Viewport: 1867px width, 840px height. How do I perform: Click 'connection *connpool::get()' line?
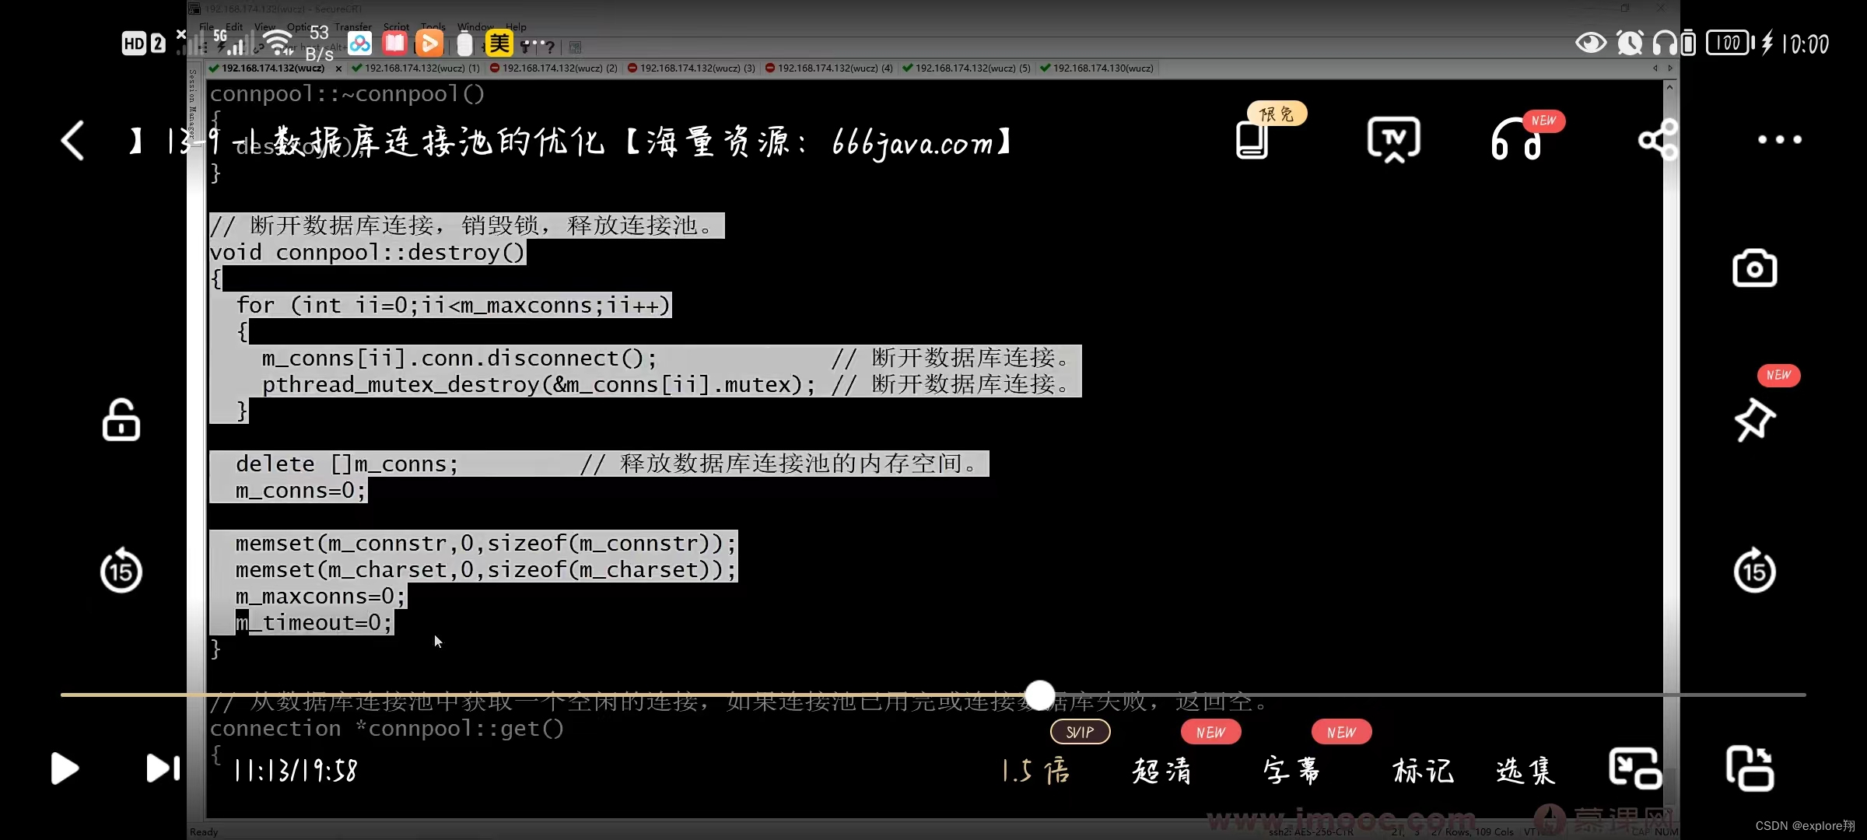click(x=387, y=729)
